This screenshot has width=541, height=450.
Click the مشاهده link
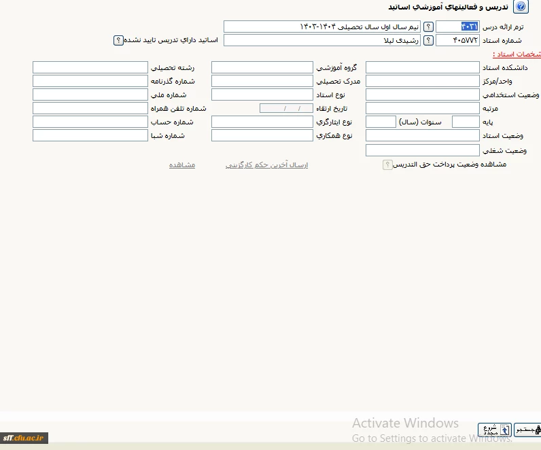tap(182, 165)
